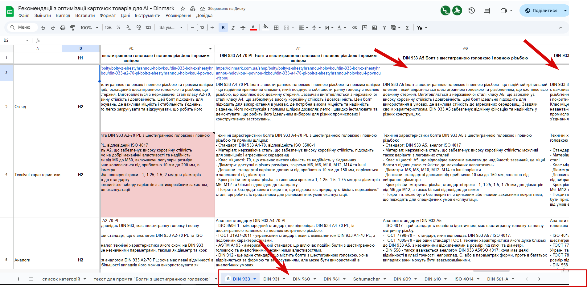Viewport: 587px width, 287px height.
Task: Add a comment from the toolbar
Action: click(x=365, y=28)
